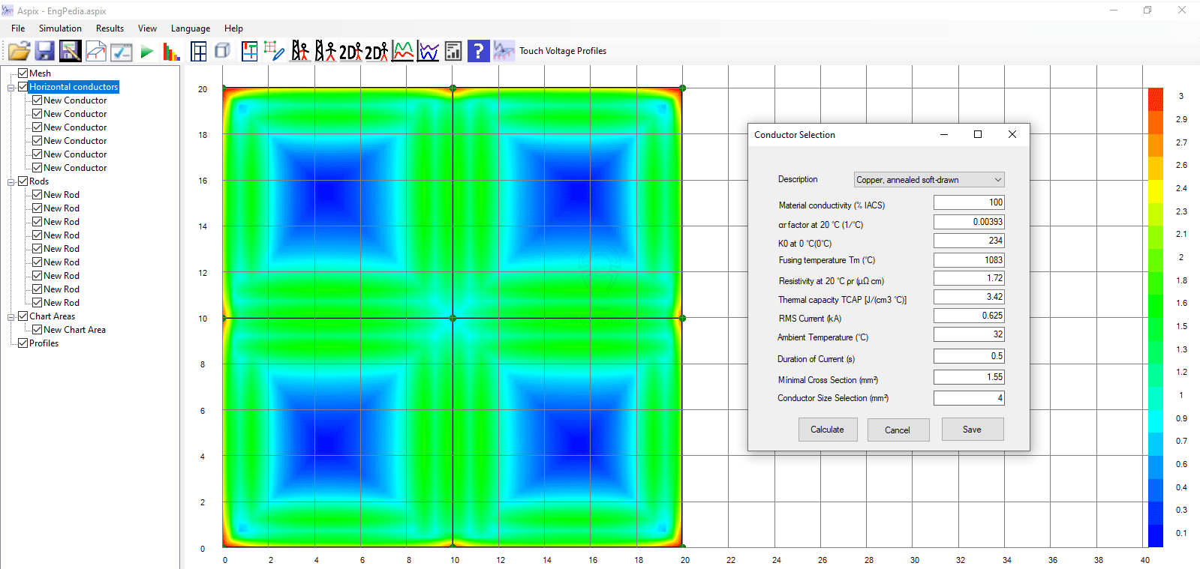Click the save floppy disk icon
This screenshot has height=569, width=1200.
pos(45,51)
